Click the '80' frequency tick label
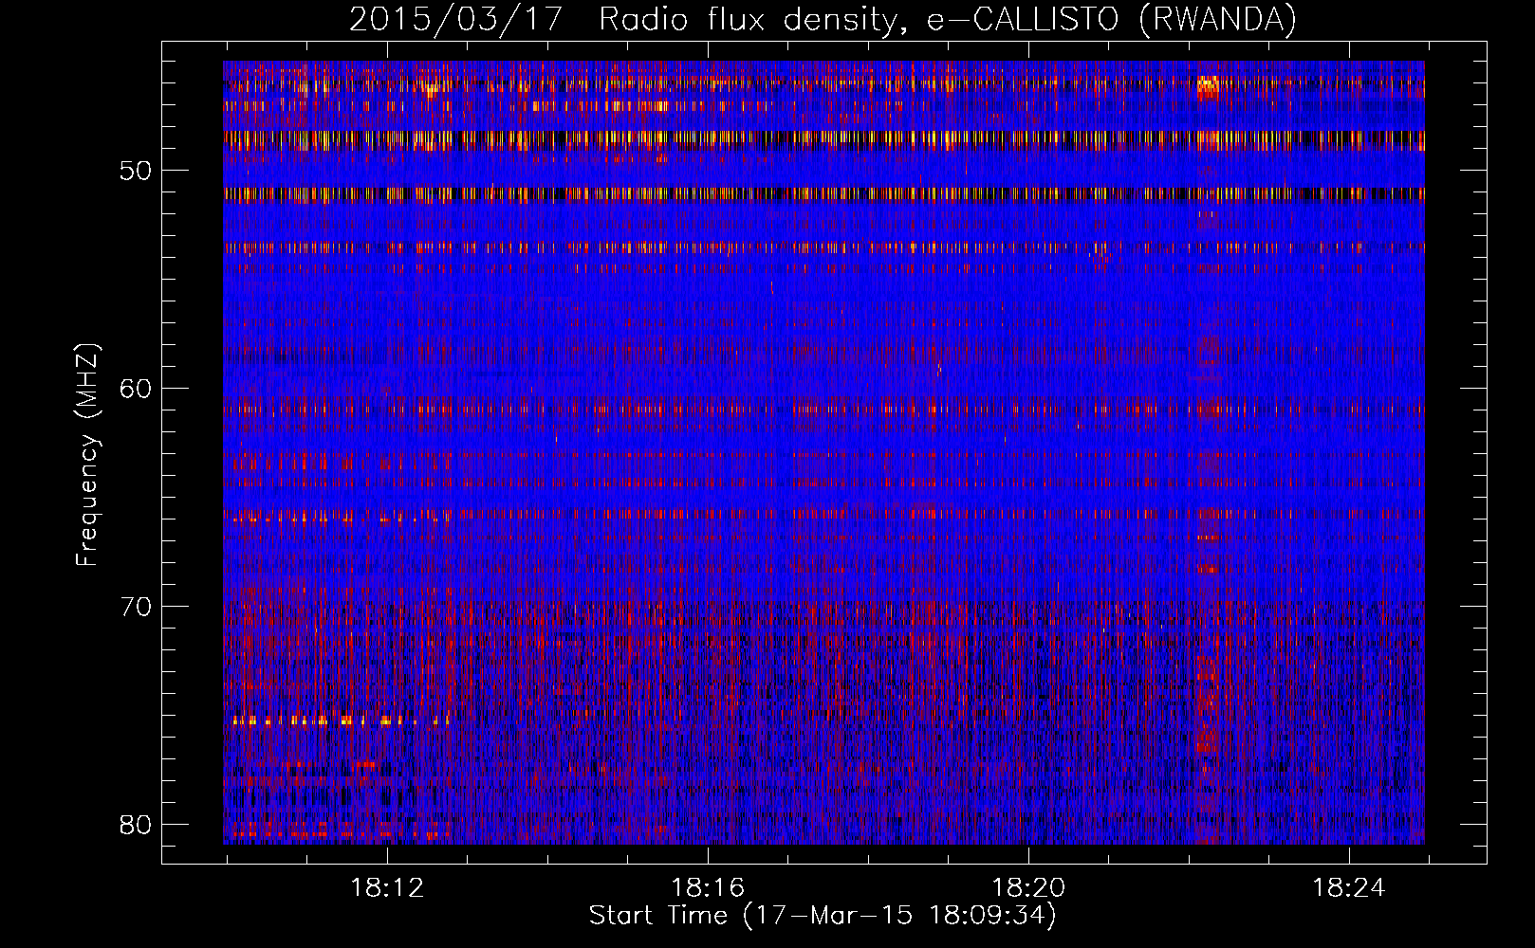The height and width of the screenshot is (948, 1535). click(136, 824)
